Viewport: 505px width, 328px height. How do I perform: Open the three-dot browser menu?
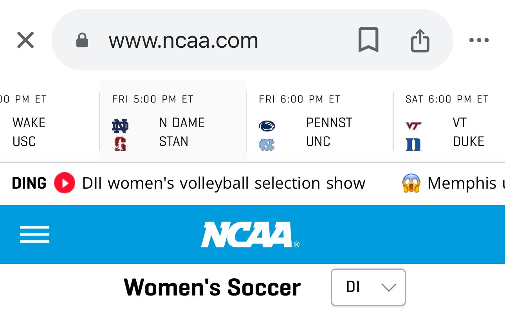[x=479, y=40]
